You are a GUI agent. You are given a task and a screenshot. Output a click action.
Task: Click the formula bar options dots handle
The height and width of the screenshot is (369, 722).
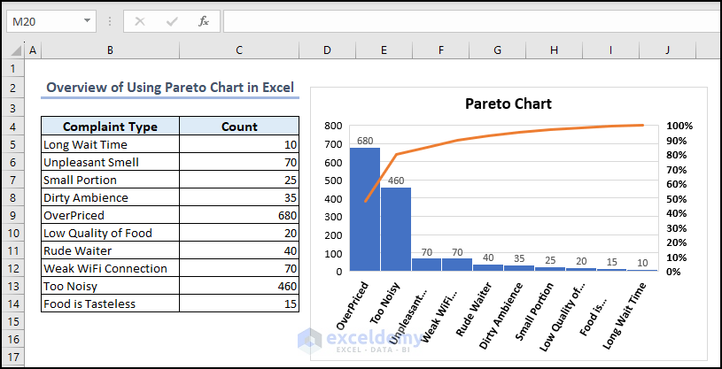[112, 20]
